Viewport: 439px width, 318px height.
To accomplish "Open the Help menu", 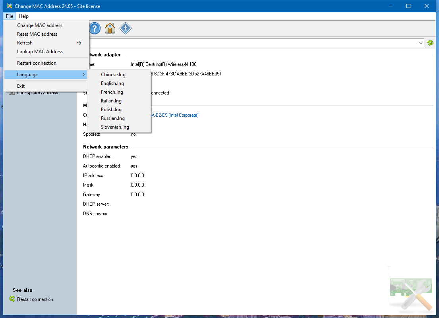I will [x=23, y=16].
